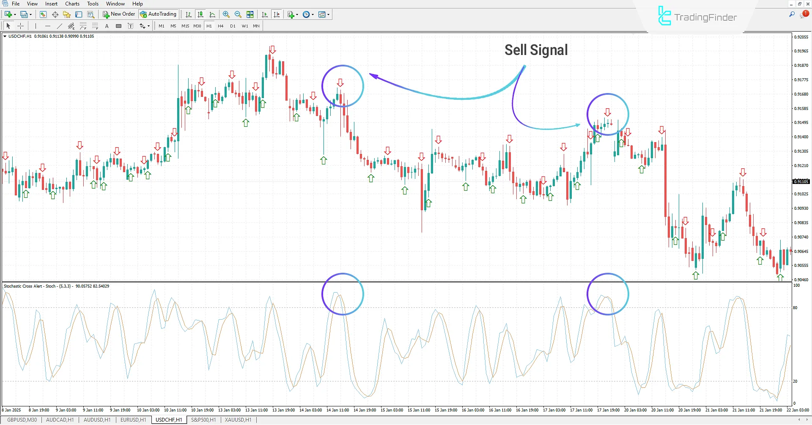Collapse the USDCHF,H1 chart header expander
812x425 pixels.
tap(5, 36)
